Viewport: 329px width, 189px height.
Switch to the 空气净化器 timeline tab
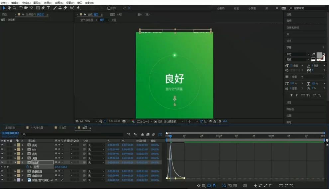[37, 128]
